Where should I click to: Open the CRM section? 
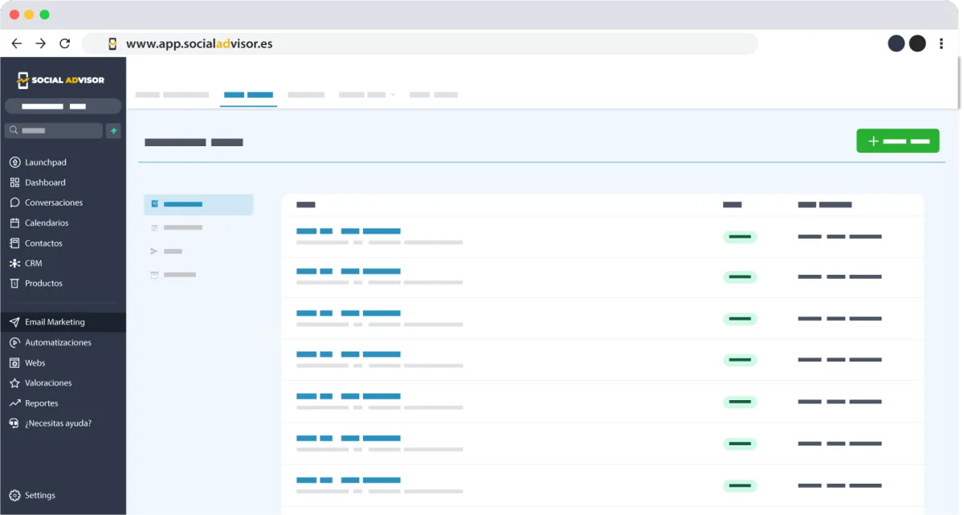[x=33, y=263]
